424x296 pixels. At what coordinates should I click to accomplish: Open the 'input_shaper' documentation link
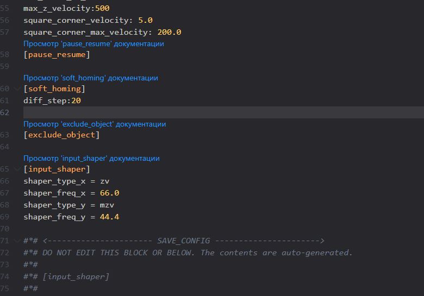point(91,158)
